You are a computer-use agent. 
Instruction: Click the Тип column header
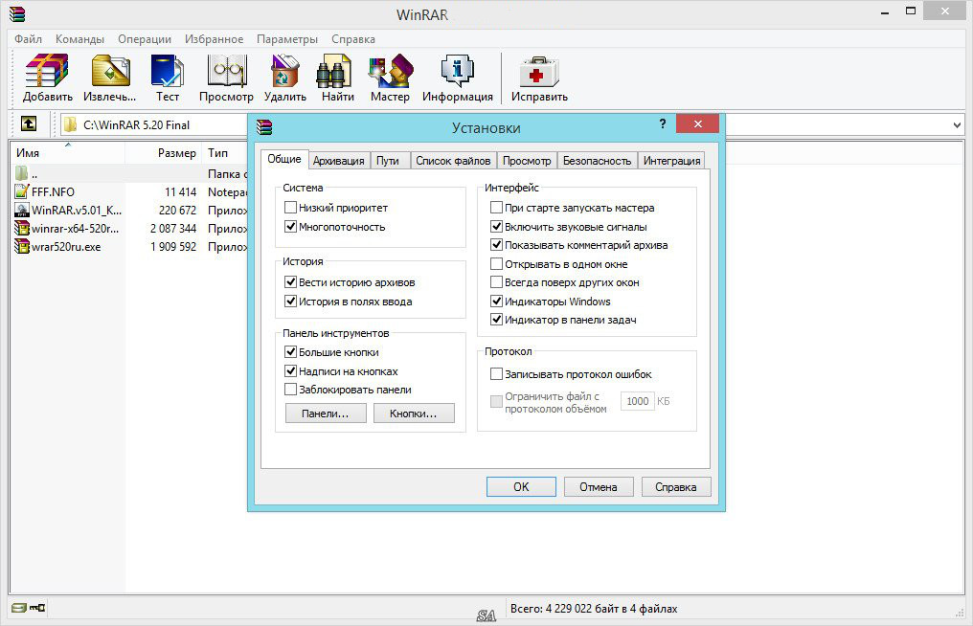225,152
